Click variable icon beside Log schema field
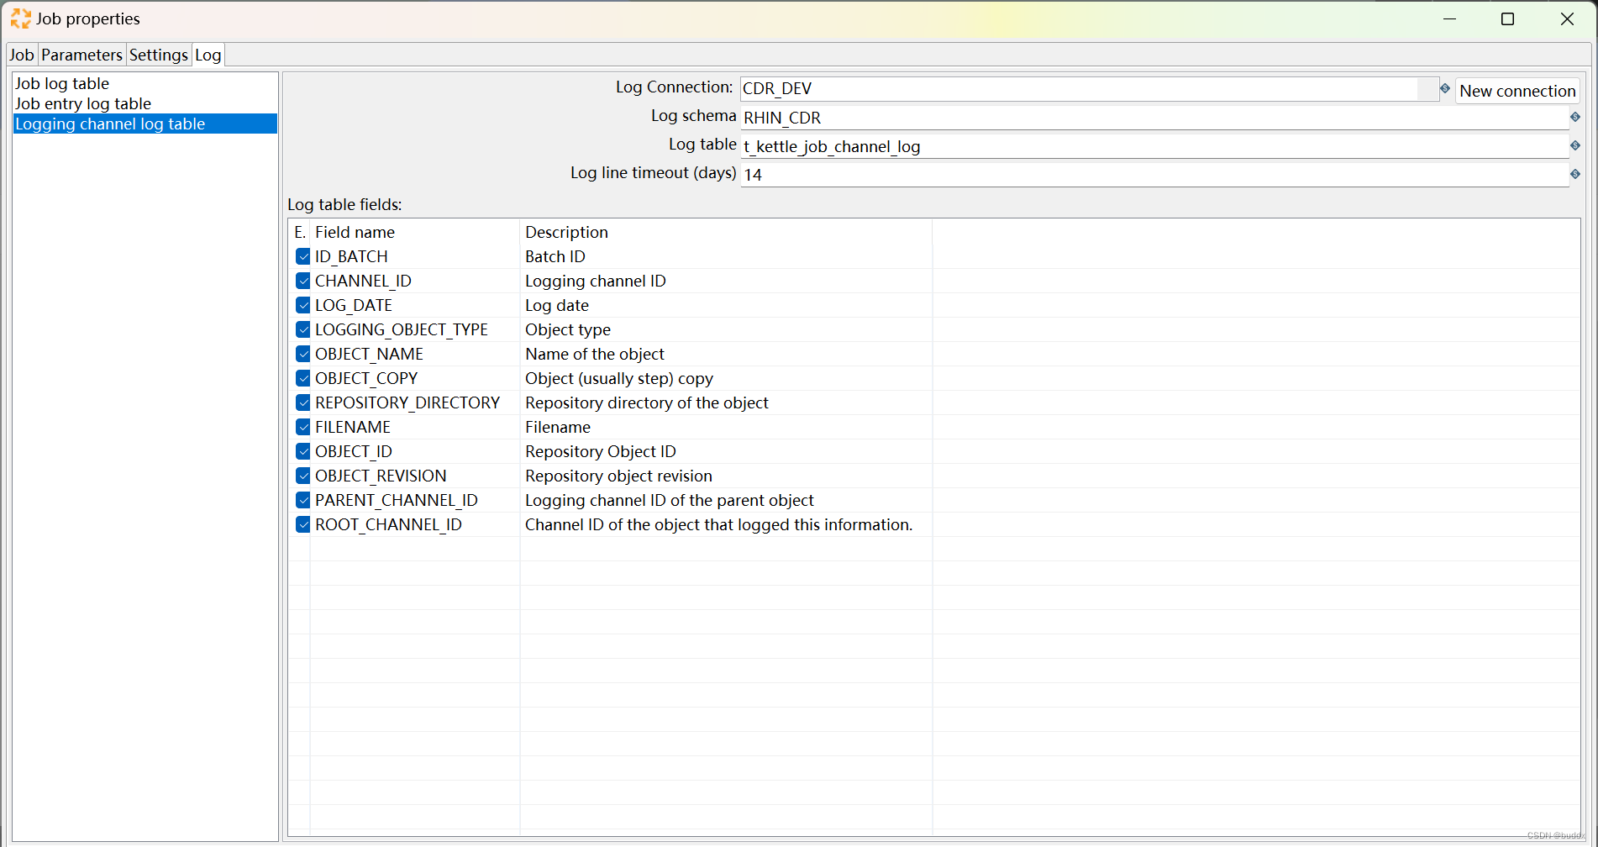 click(x=1575, y=117)
